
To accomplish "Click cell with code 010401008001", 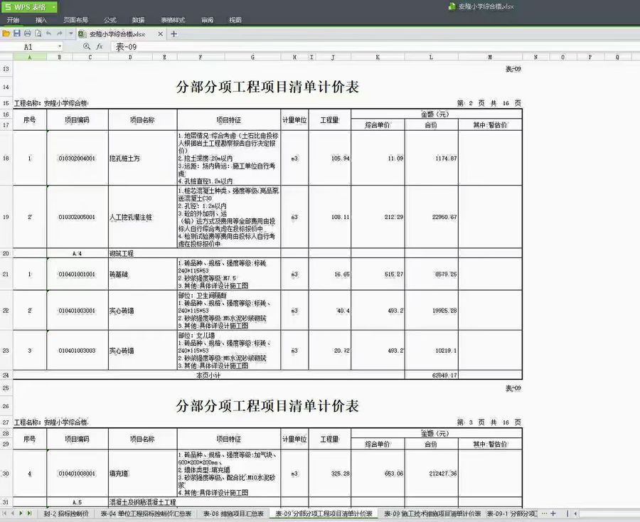I will [x=77, y=474].
